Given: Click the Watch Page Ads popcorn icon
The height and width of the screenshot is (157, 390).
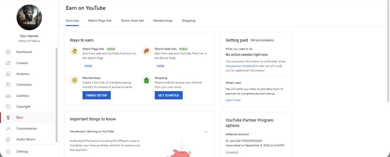Looking at the screenshot, I should coord(74,51).
